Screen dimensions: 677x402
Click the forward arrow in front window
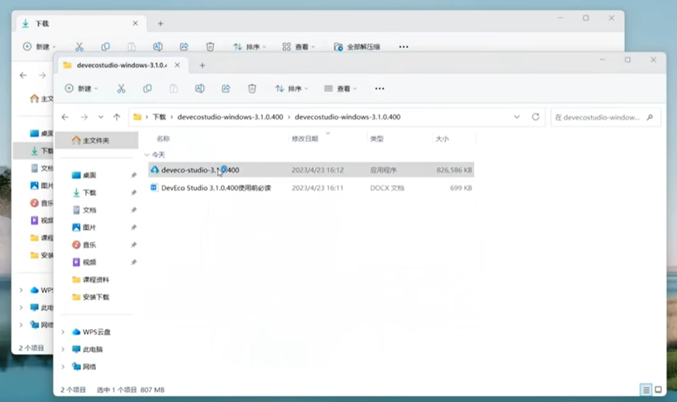point(84,116)
